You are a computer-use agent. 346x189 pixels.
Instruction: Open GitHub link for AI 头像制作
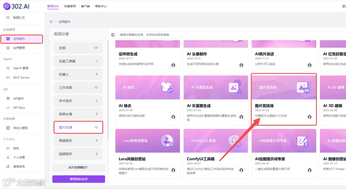pyautogui.click(x=241, y=65)
